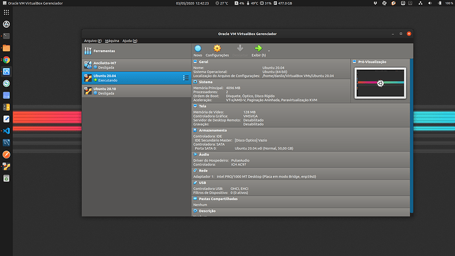This screenshot has width=455, height=256.
Task: Open the Ubuntu 20.04 machine menu icon
Action: coord(186,78)
